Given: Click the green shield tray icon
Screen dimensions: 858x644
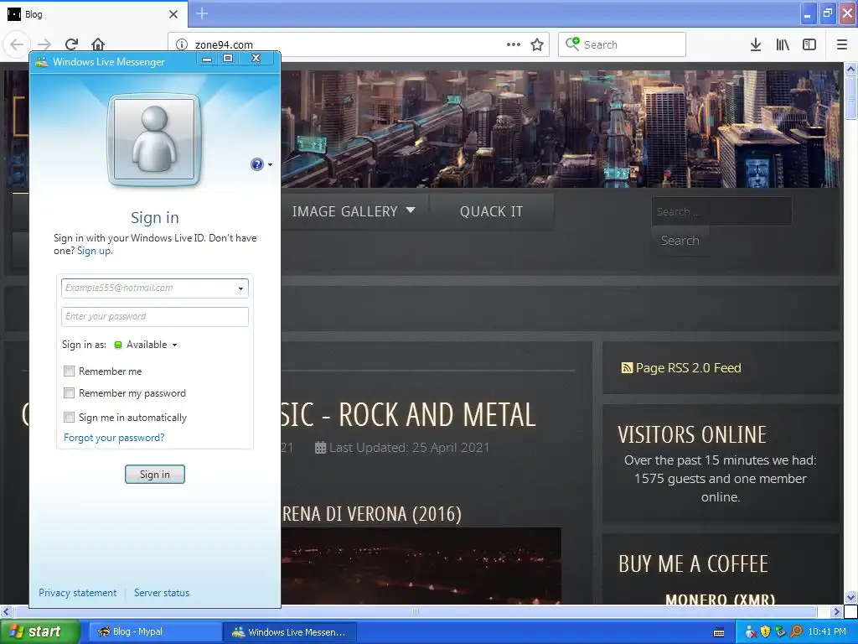Looking at the screenshot, I should [x=780, y=632].
